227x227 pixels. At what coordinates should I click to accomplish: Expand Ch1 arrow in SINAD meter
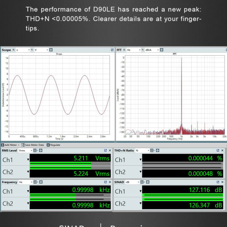point(140,191)
